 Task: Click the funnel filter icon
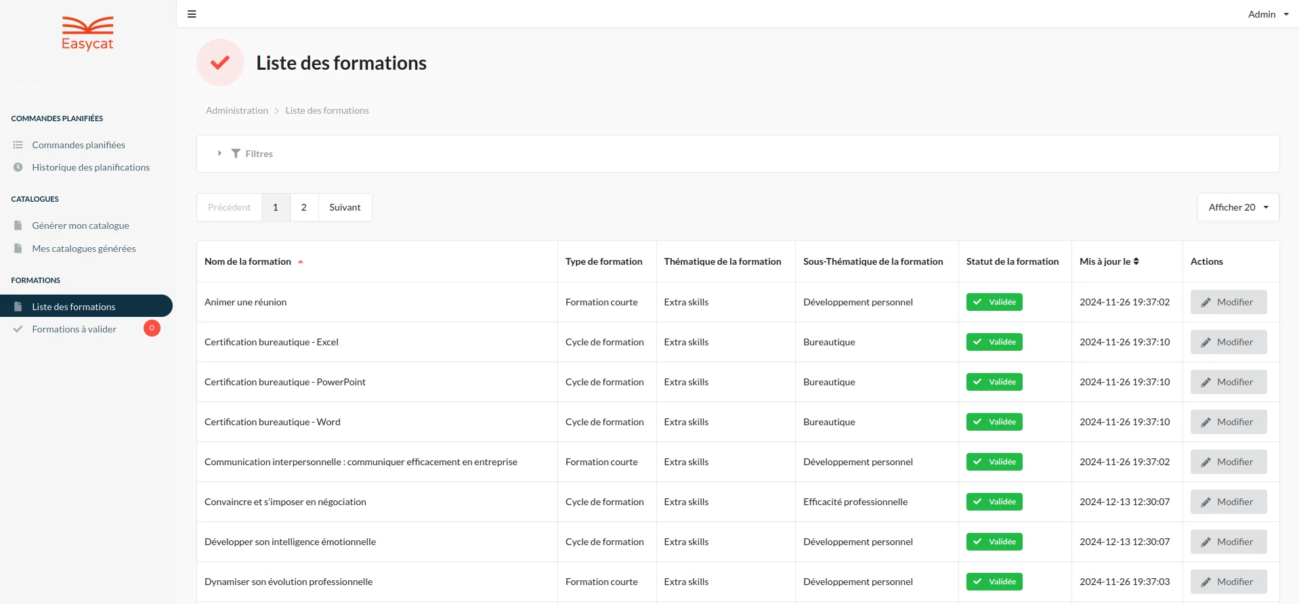click(x=236, y=154)
